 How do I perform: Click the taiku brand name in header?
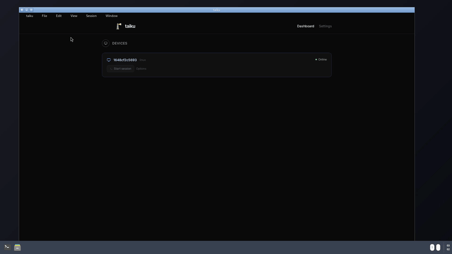130,26
